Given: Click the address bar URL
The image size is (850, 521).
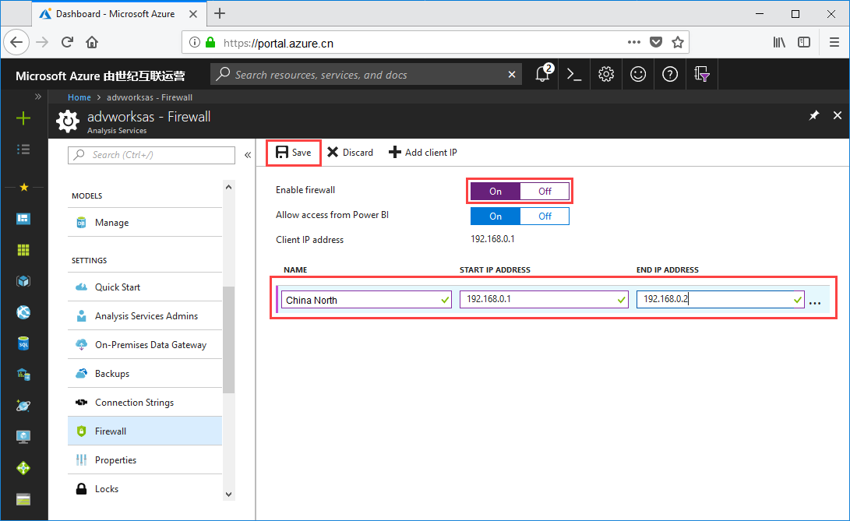Looking at the screenshot, I should (278, 44).
